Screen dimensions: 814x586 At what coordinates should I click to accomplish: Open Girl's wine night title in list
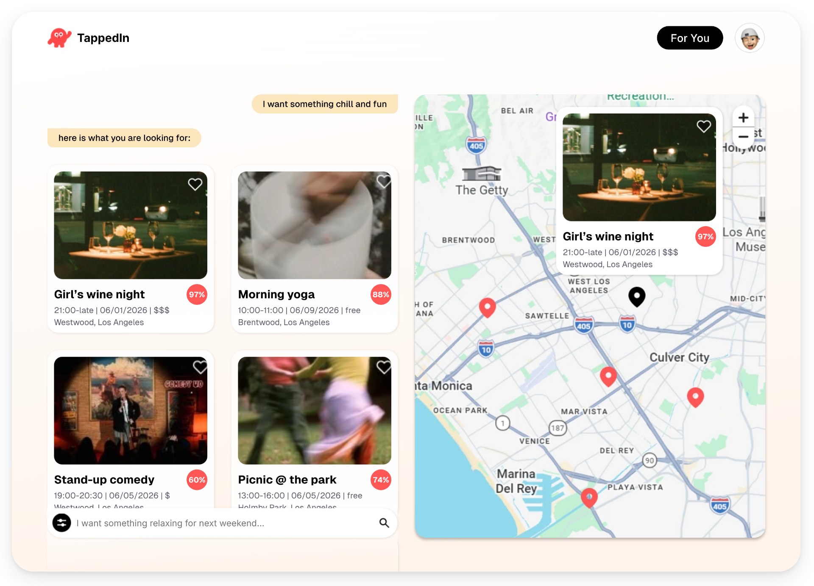[x=99, y=294]
